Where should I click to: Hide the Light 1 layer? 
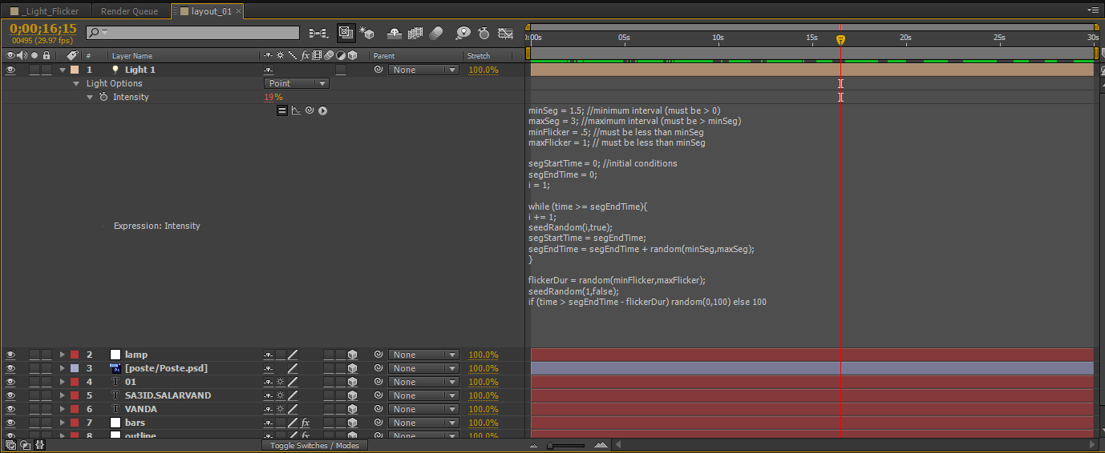click(10, 70)
